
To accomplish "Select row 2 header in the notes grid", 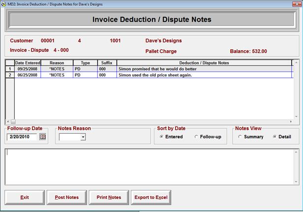I will (x=9, y=75).
